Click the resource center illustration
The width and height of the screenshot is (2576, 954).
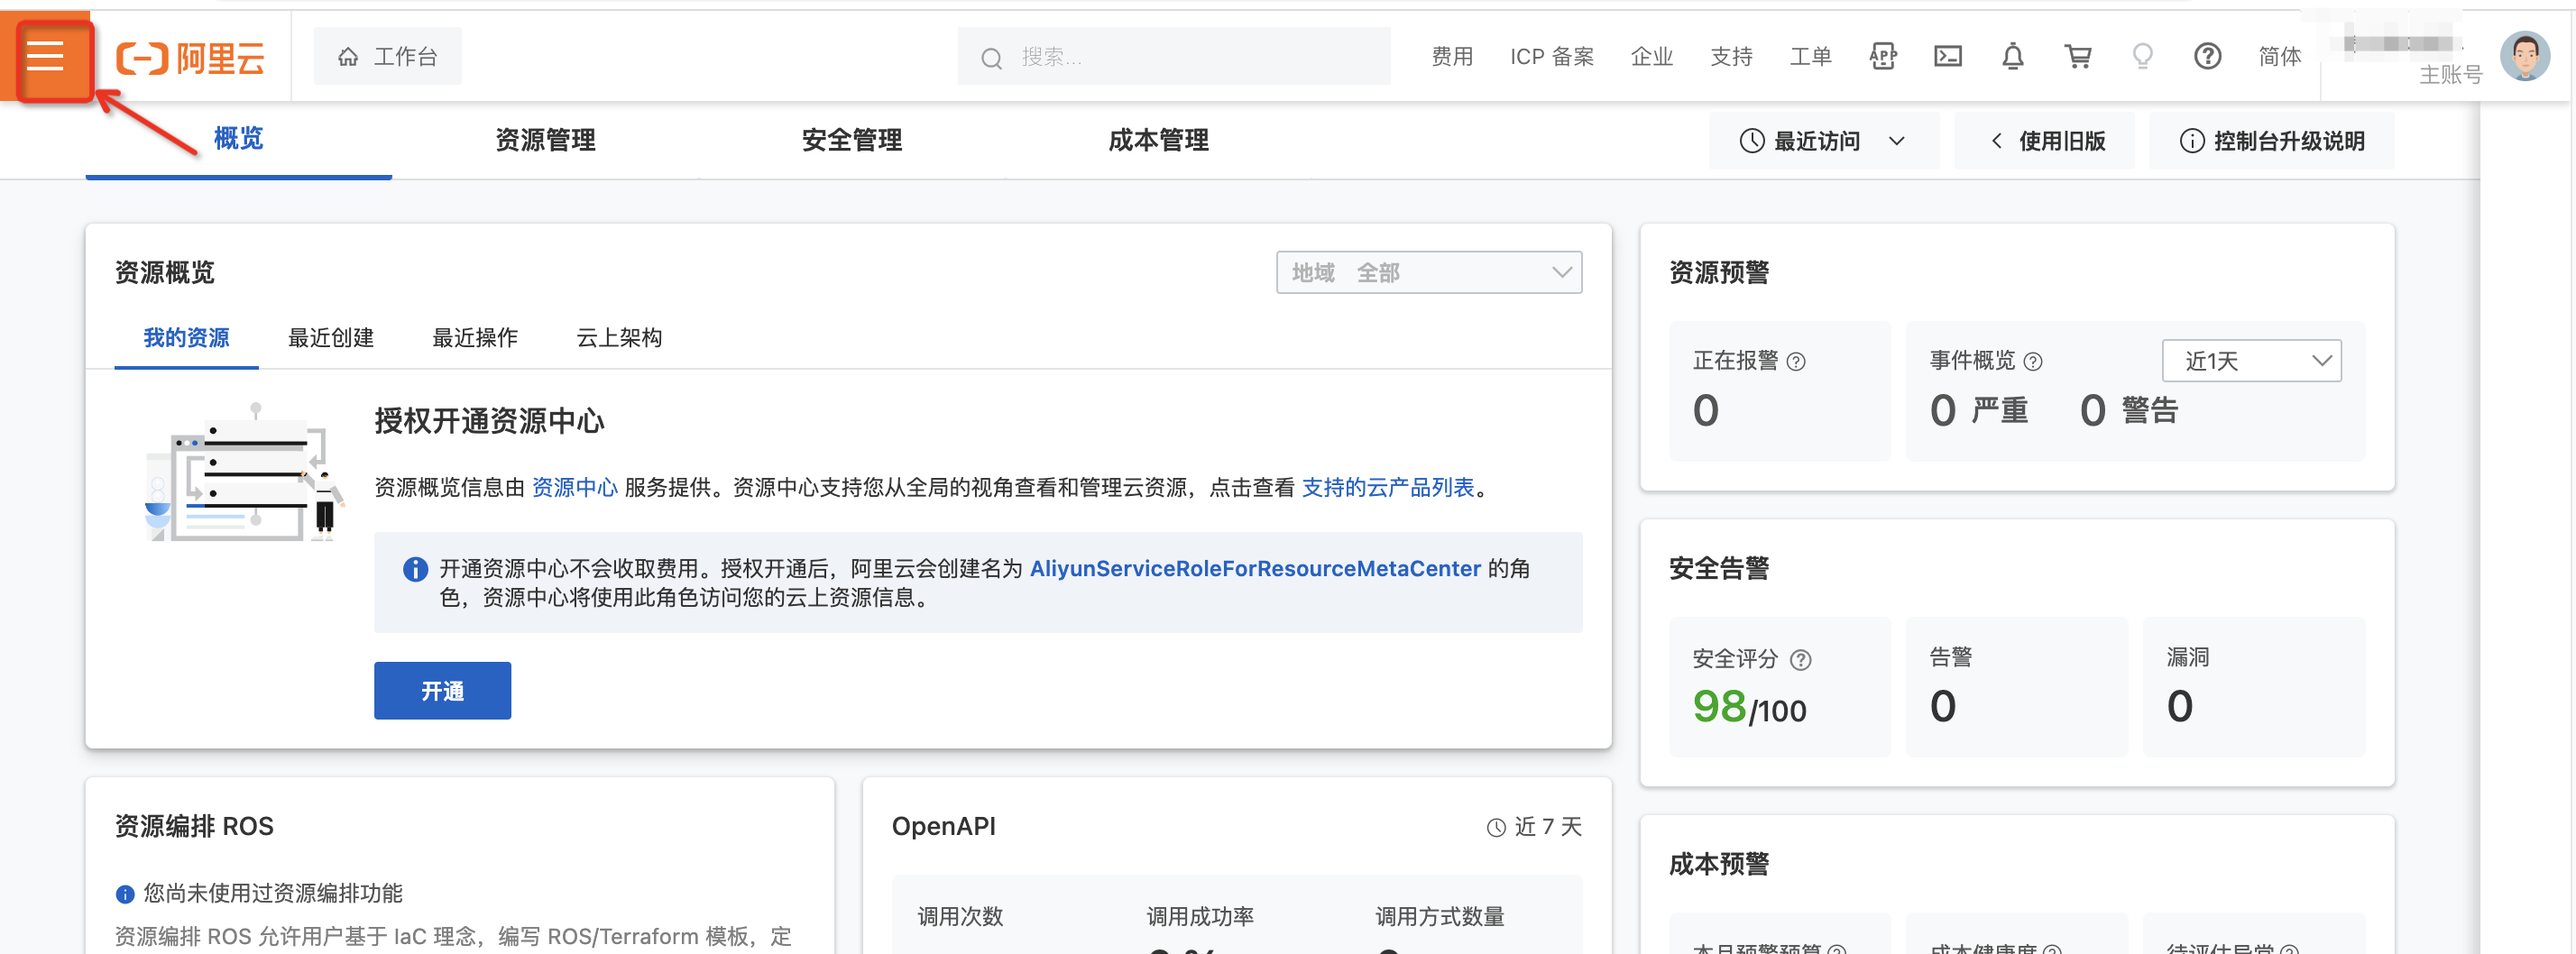click(x=246, y=472)
